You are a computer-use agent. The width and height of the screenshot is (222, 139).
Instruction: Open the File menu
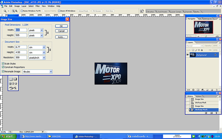(6, 6)
